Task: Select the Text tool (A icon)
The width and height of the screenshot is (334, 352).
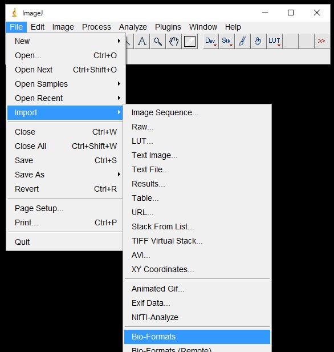Action: coord(142,41)
